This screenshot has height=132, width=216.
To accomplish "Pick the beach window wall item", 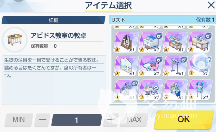I will point(126,66).
